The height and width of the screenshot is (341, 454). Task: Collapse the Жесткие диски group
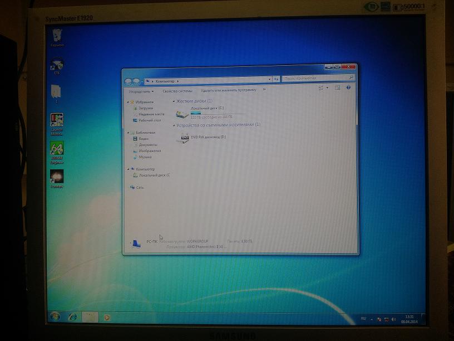pyautogui.click(x=174, y=101)
